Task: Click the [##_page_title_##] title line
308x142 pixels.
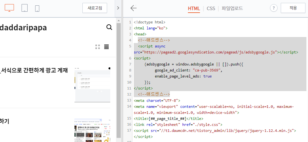Action: 169,119
